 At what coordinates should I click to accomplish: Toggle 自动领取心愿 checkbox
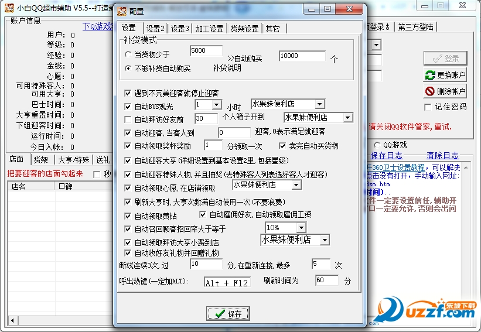[128, 188]
